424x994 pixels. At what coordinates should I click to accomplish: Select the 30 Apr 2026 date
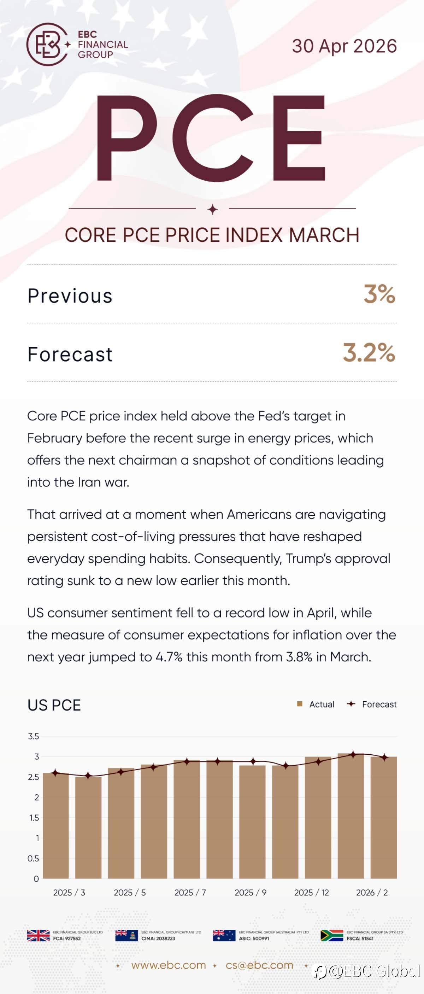pos(344,46)
